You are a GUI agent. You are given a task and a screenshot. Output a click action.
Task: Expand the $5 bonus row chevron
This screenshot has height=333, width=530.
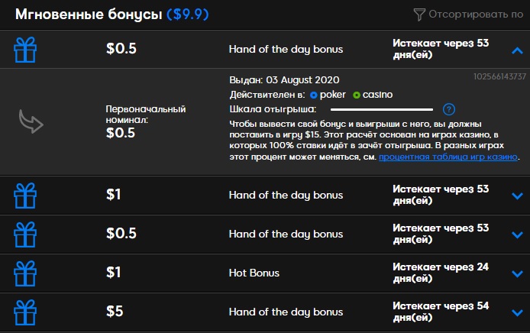[516, 312]
